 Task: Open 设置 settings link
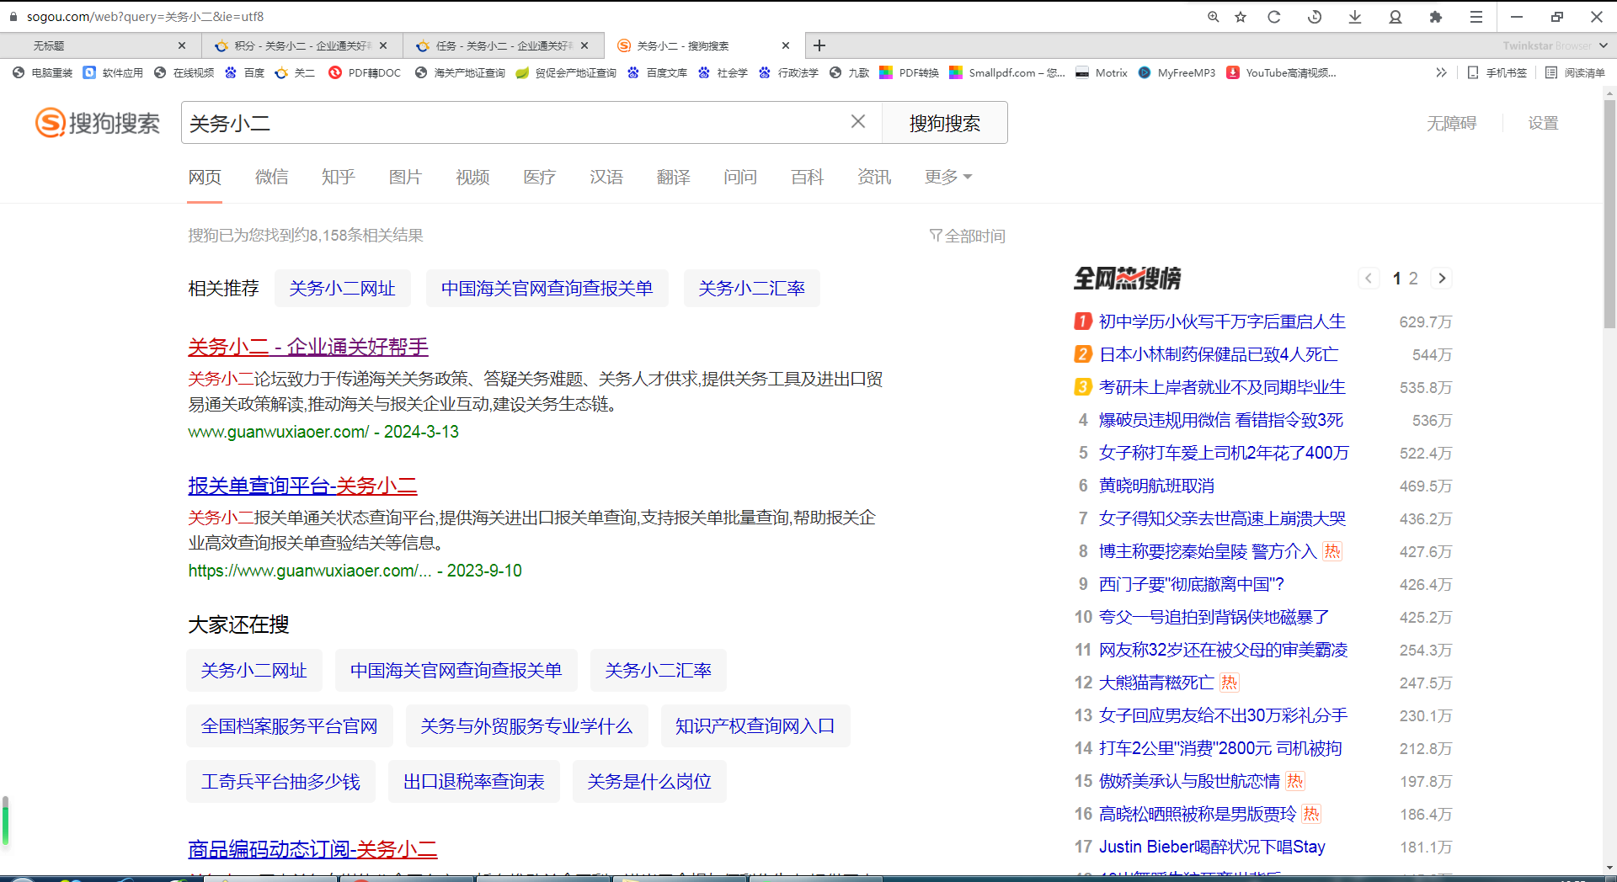pos(1543,123)
